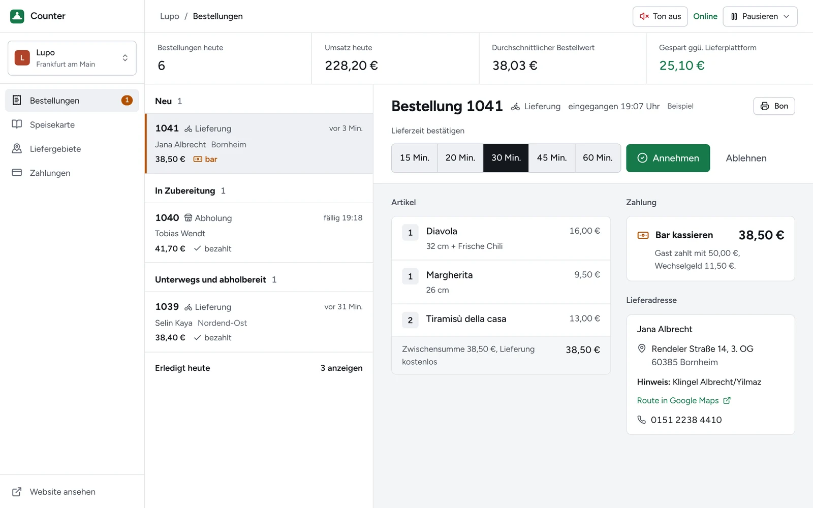Viewport: 813px width, 508px height.
Task: Toggle sound with Ton aus button
Action: click(660, 16)
